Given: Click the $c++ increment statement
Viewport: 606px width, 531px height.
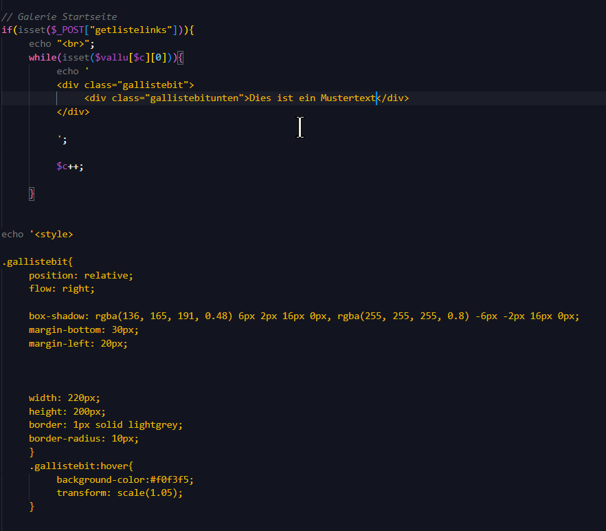Looking at the screenshot, I should [67, 166].
